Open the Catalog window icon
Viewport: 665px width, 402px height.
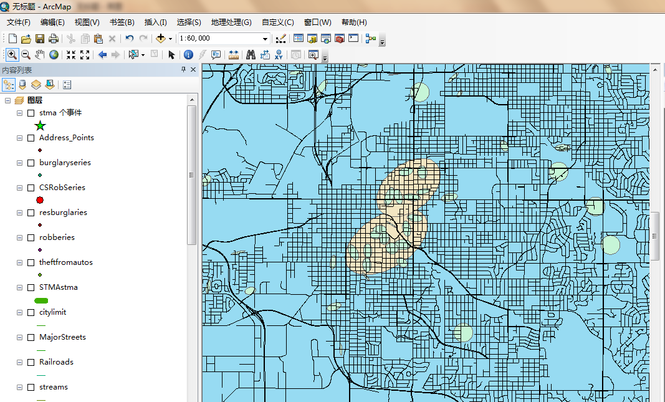click(x=312, y=39)
